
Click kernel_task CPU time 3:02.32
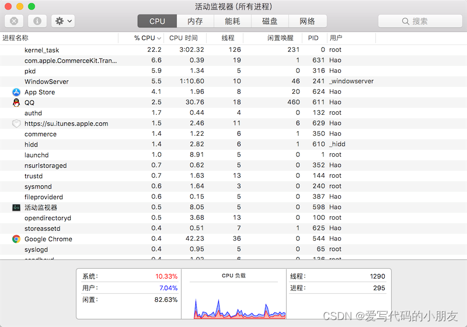pos(191,50)
